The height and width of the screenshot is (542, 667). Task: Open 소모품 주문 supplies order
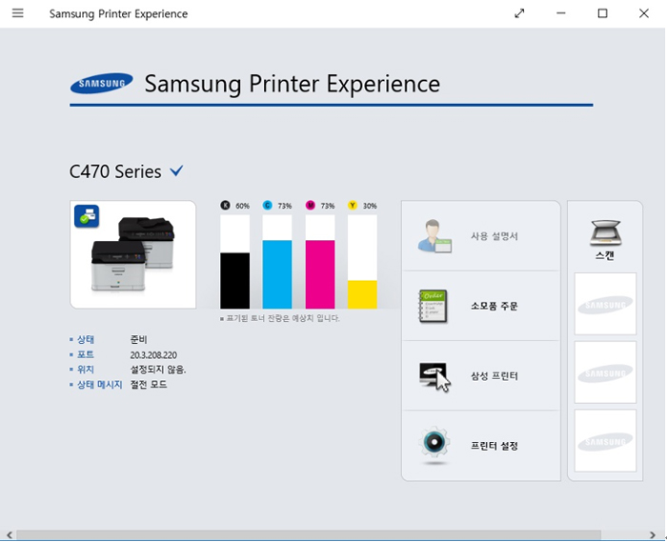tap(481, 306)
